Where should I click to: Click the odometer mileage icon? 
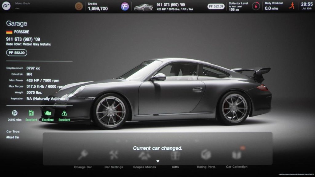coord(15,113)
